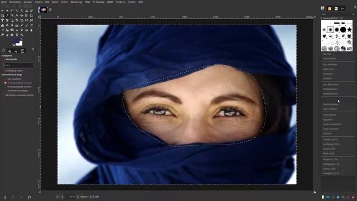Viewport: 357px width, 201px height.
Task: Select the Move tool
Action: pos(22,16)
